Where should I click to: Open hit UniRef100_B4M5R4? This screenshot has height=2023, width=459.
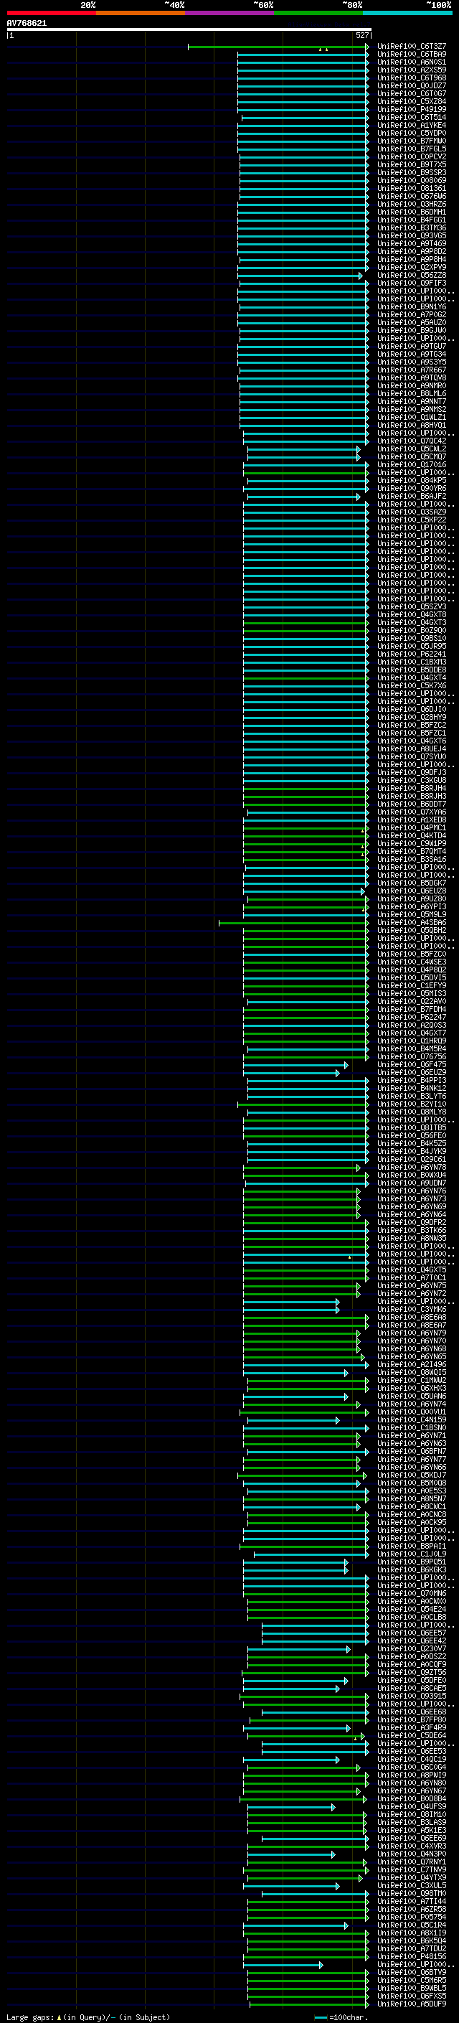pyautogui.click(x=412, y=1048)
